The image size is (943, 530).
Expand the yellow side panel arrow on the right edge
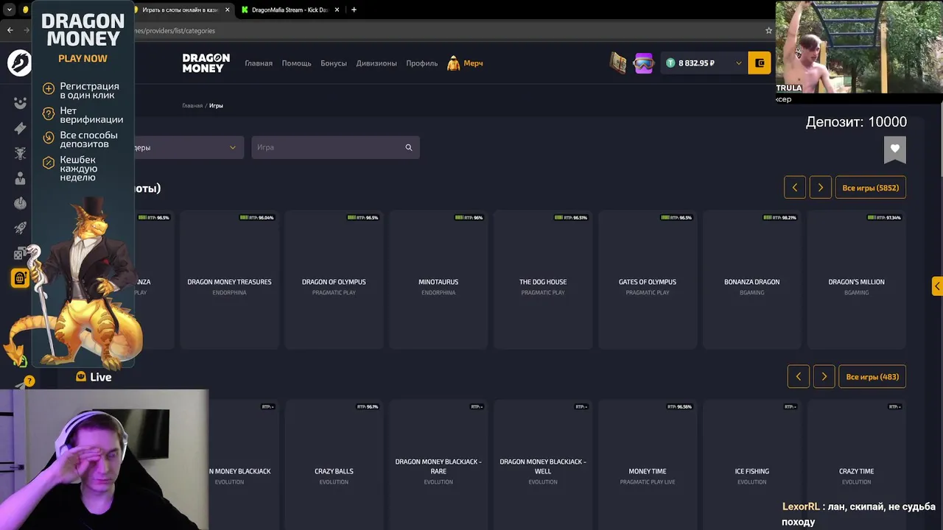coord(937,286)
